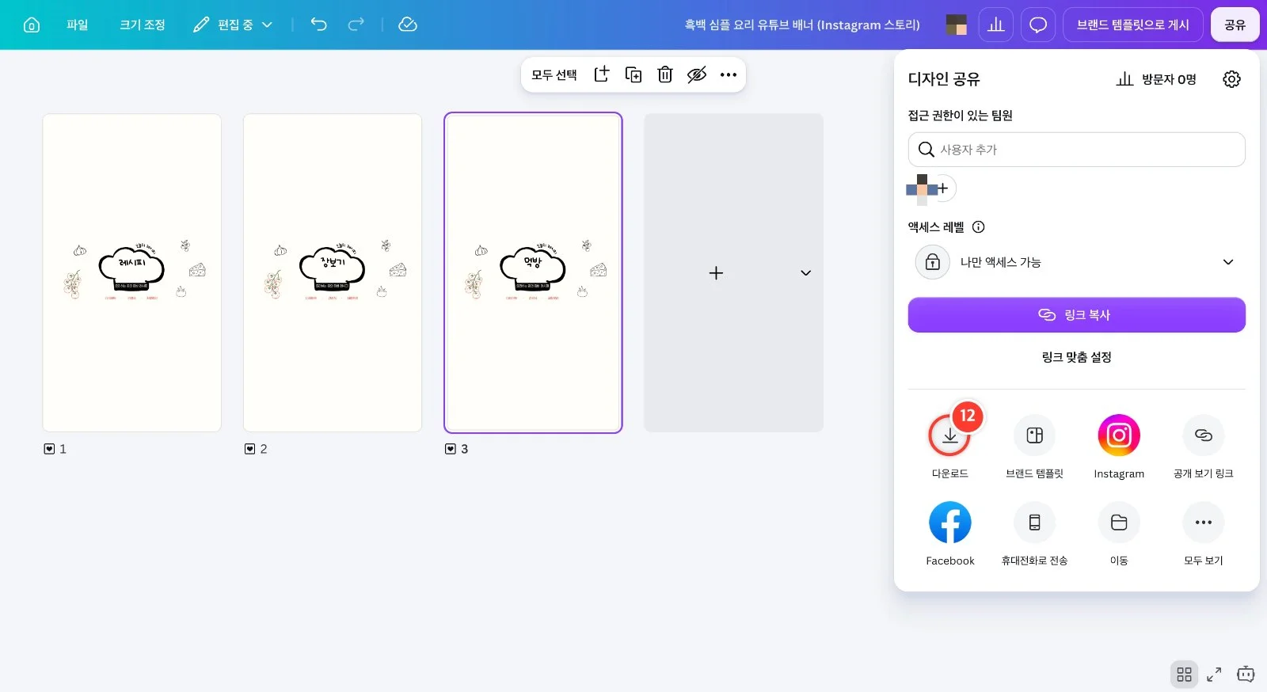Screen dimensions: 1267x692
Task: View visitor count 방문자 0명
Action: (x=1156, y=79)
